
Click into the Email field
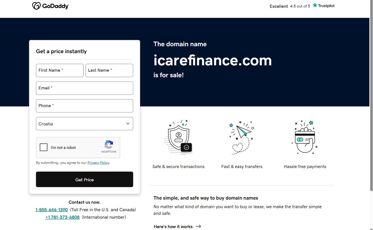85,88
